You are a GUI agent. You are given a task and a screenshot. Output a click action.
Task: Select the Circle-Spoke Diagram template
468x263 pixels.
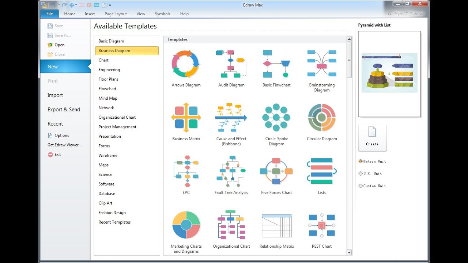click(x=276, y=125)
